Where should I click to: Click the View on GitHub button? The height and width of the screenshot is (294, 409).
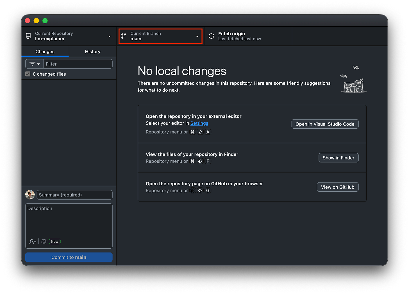337,187
